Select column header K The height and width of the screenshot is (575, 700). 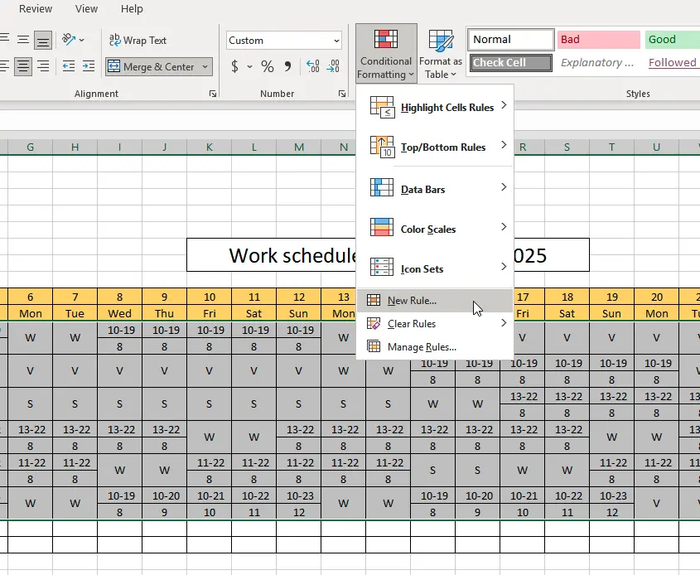209,147
